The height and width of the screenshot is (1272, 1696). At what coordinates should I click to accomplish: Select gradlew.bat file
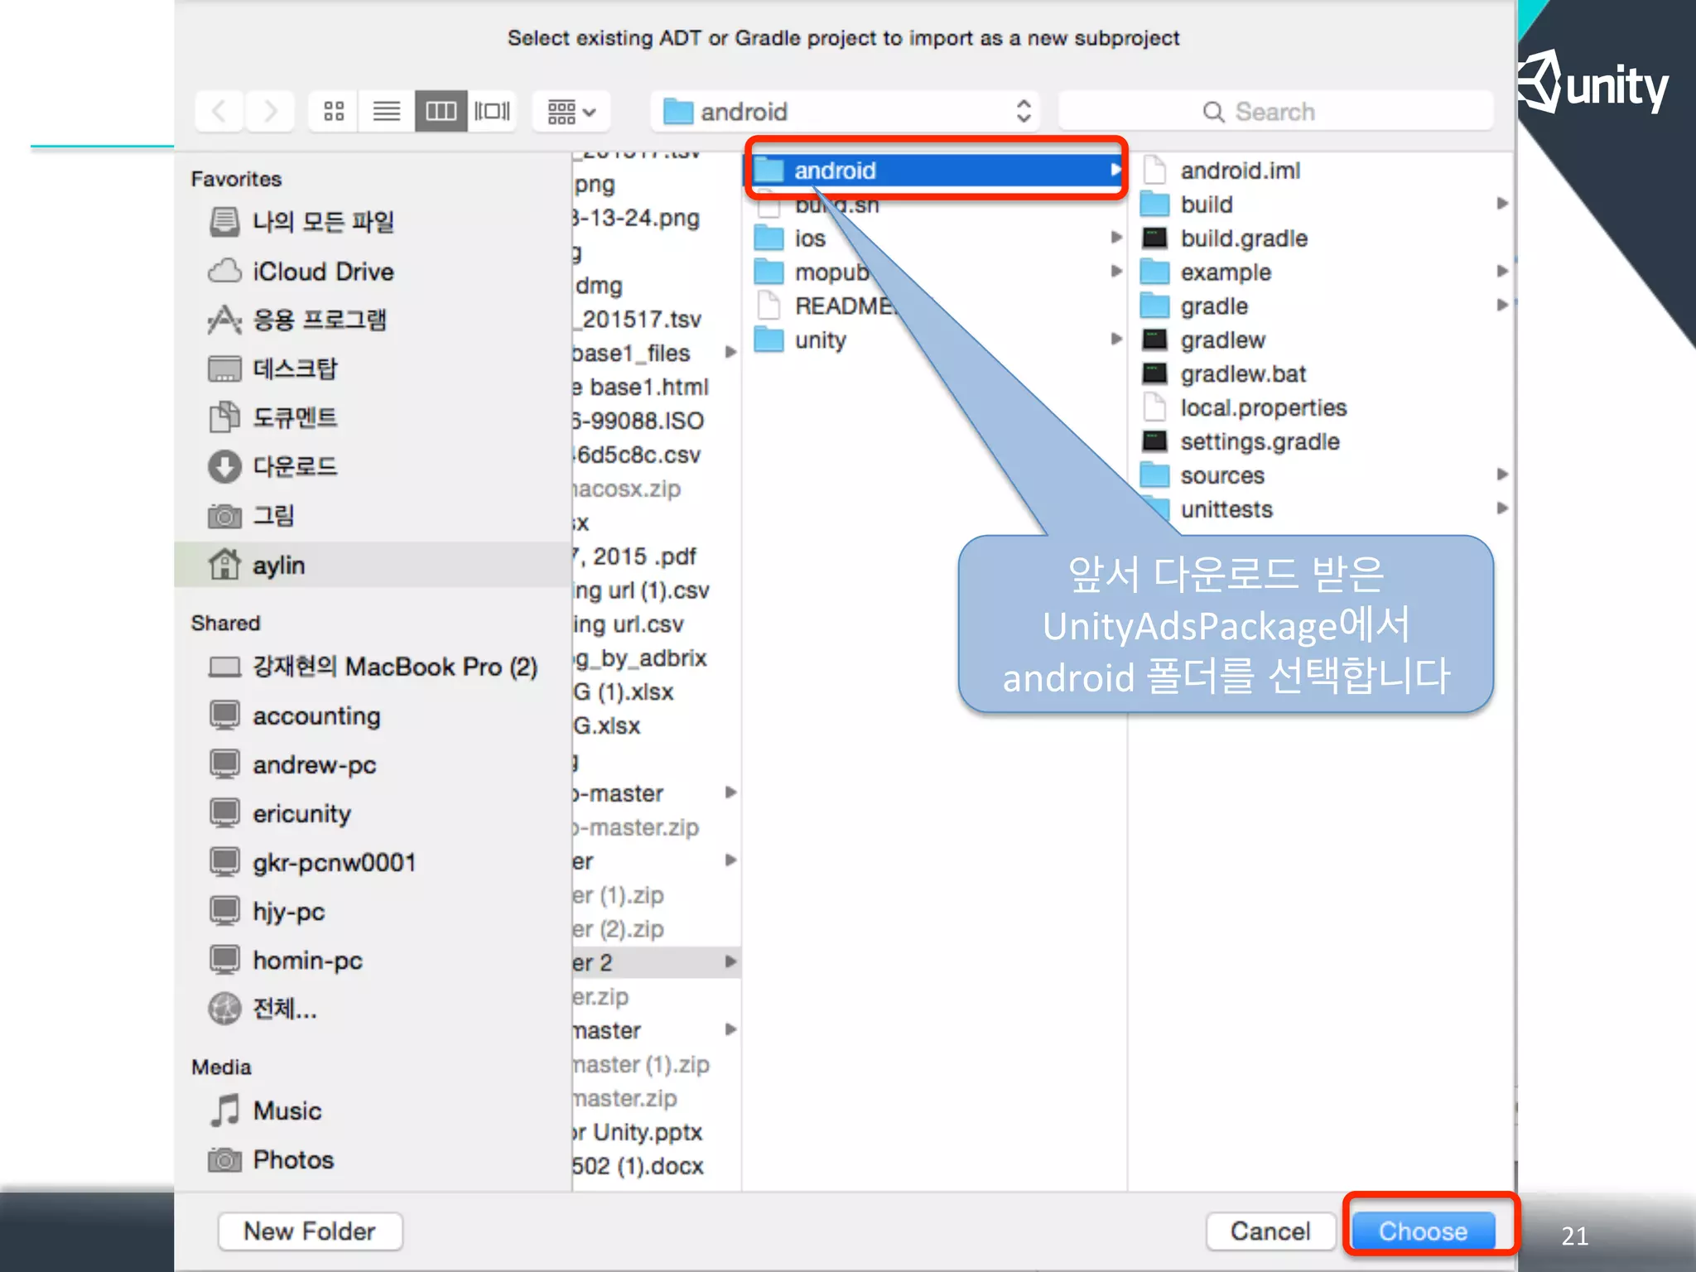coord(1225,374)
